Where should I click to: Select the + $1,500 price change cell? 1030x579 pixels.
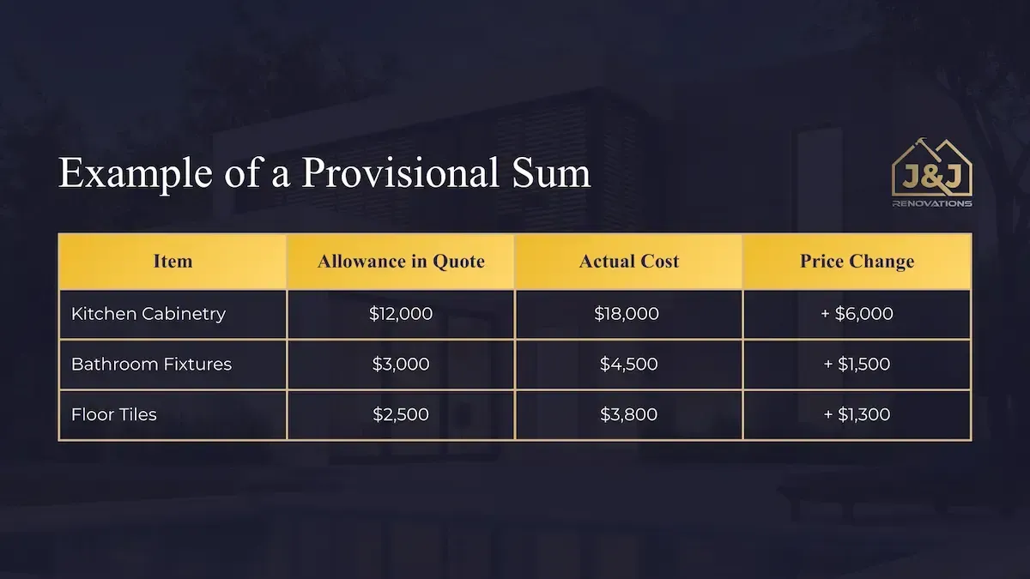(x=857, y=364)
